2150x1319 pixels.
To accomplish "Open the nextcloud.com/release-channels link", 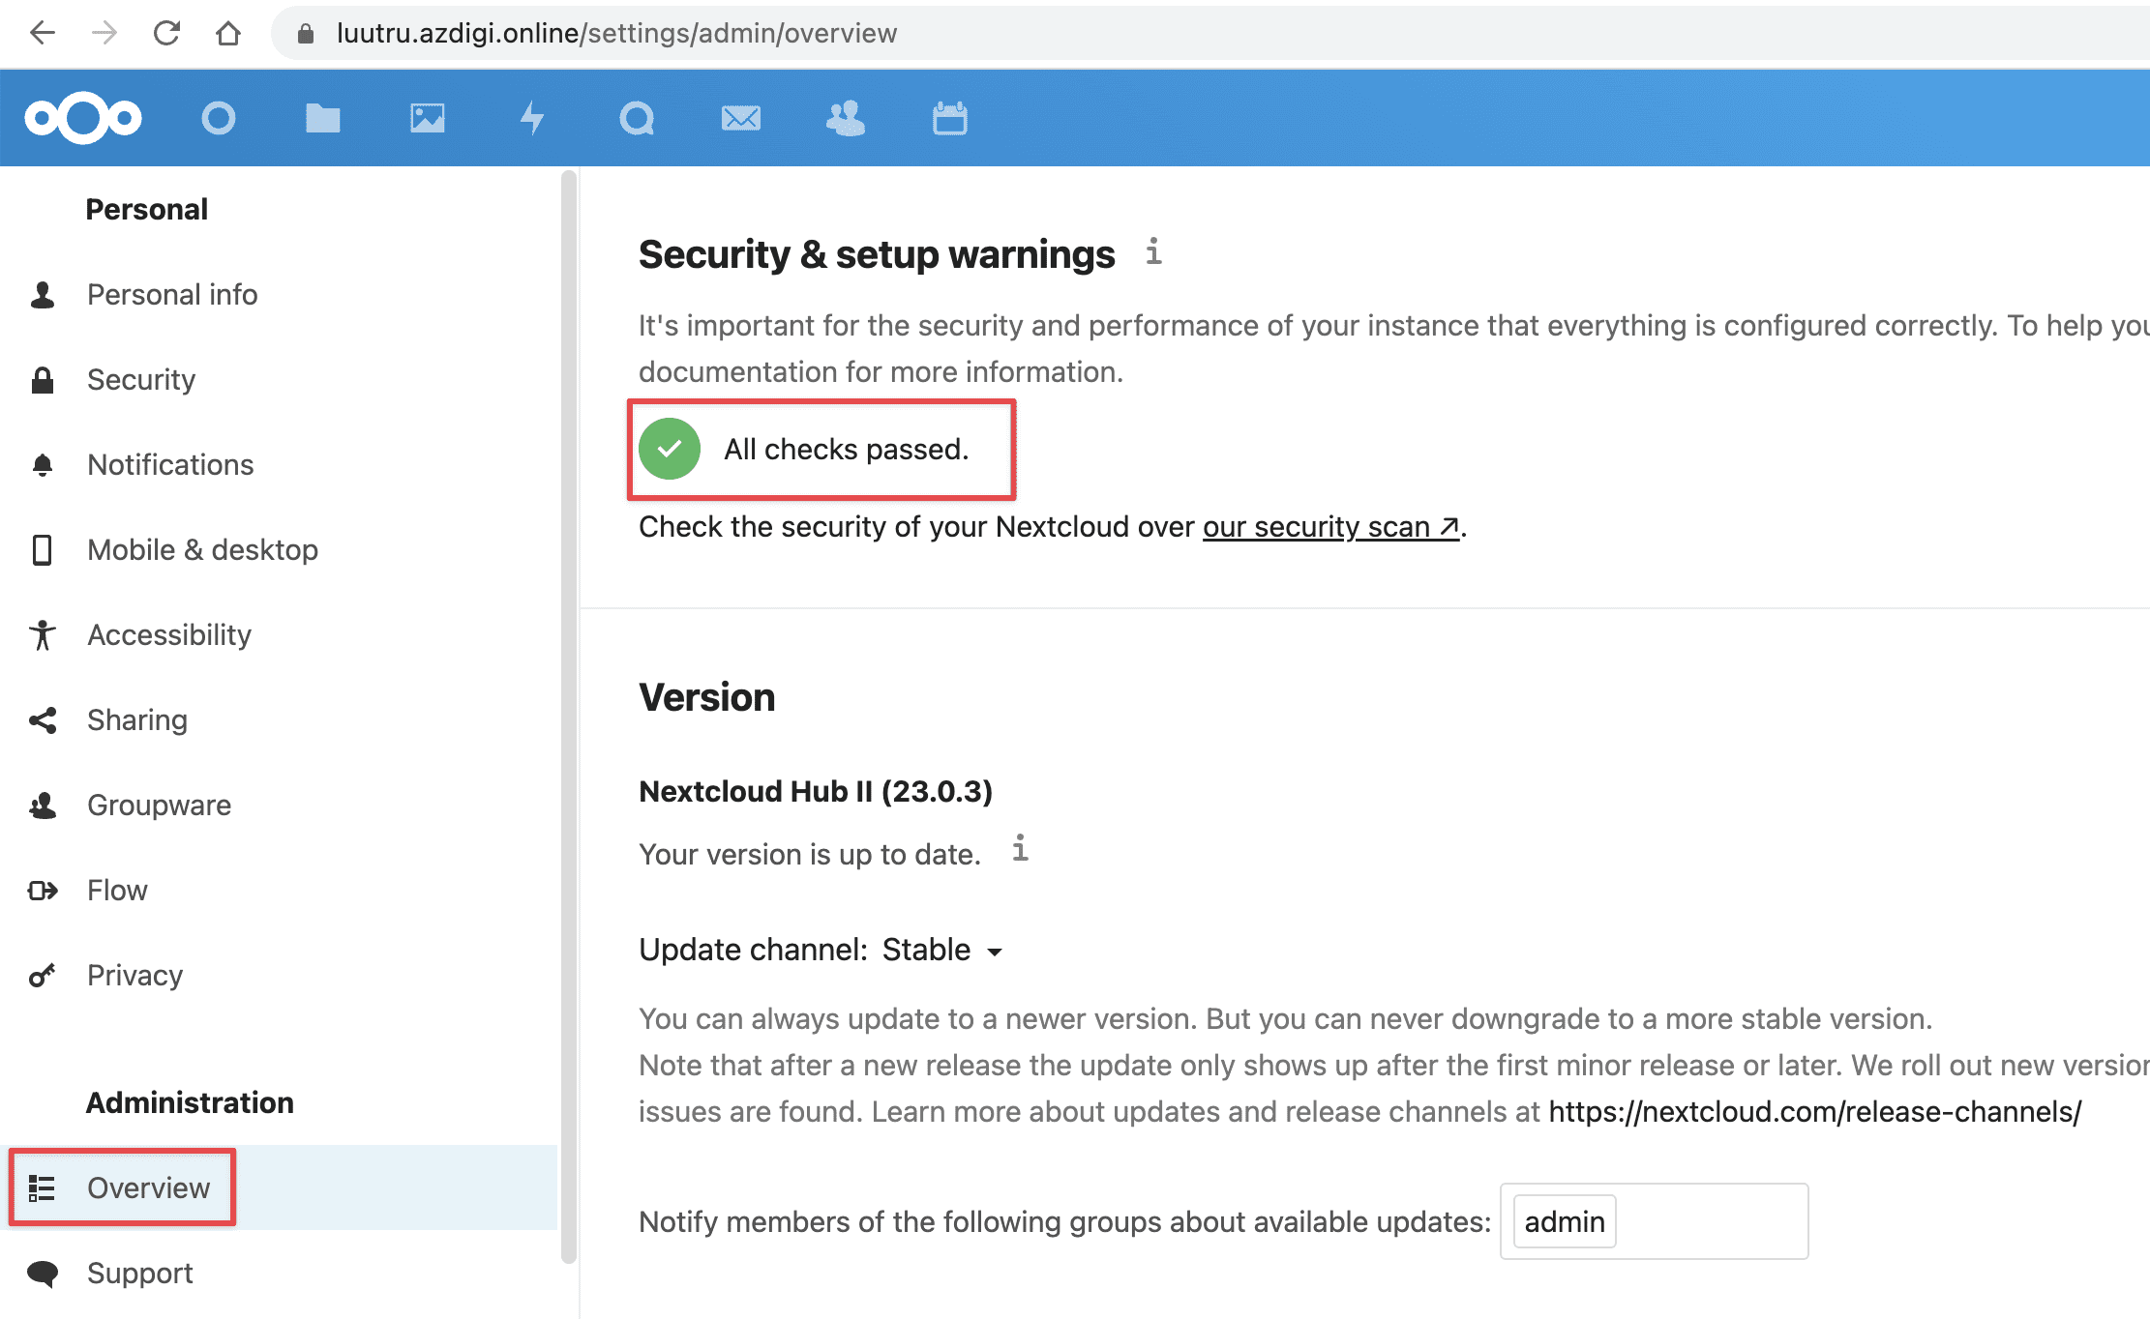I will point(1815,1111).
